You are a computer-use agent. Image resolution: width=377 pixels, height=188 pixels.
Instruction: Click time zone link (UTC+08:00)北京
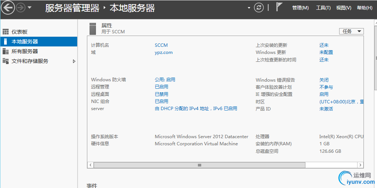[341, 102]
